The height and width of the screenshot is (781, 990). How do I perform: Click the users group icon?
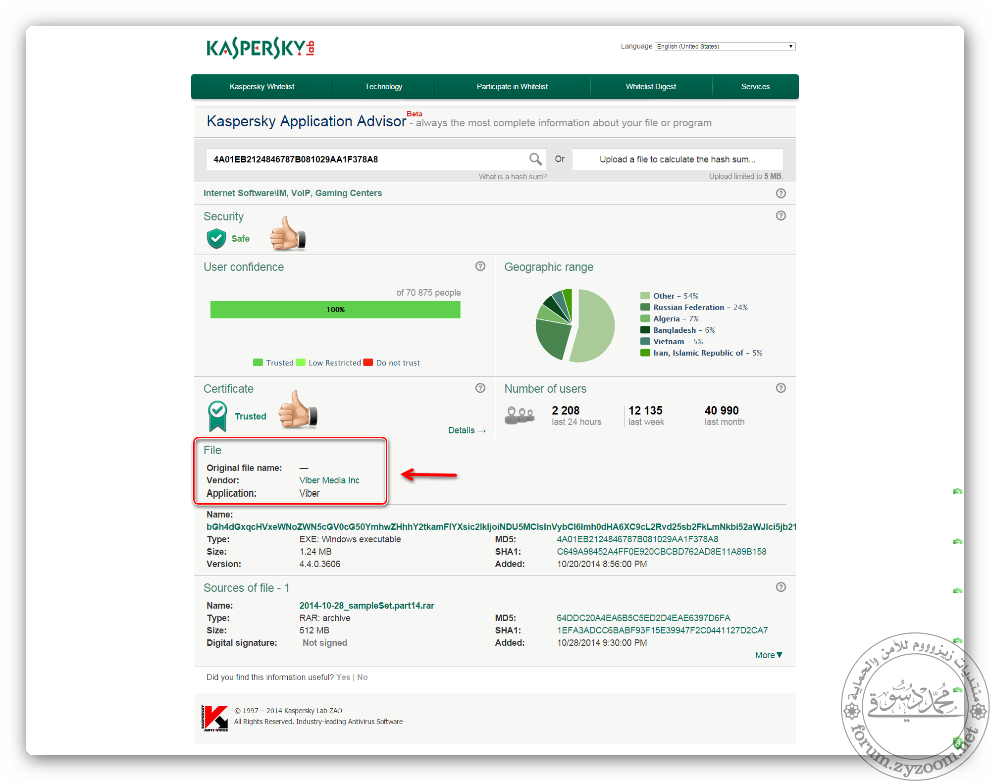pos(519,415)
